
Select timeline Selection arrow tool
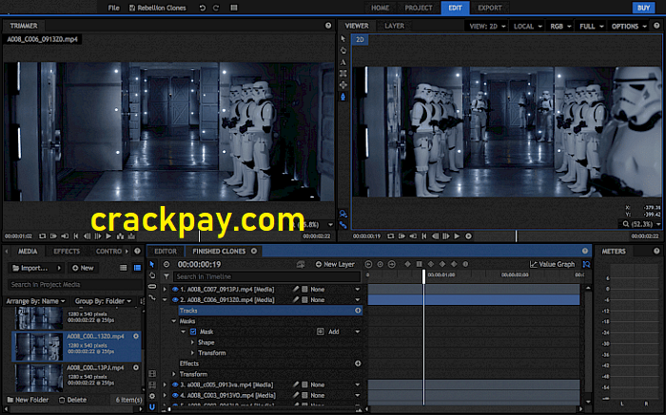[x=152, y=264]
